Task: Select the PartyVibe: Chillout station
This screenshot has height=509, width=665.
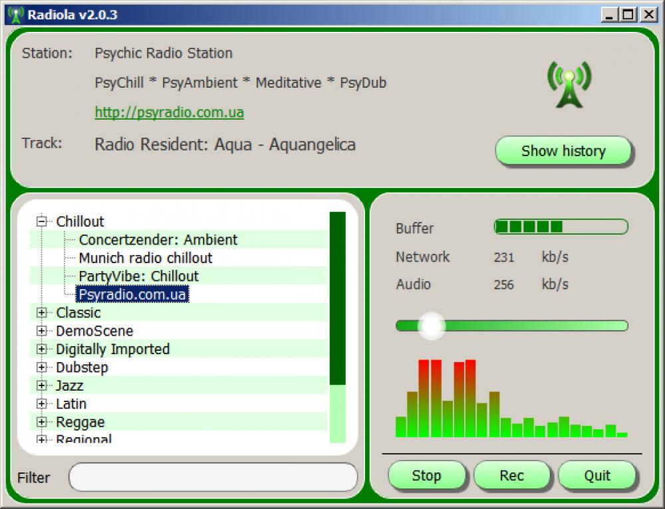Action: click(137, 276)
